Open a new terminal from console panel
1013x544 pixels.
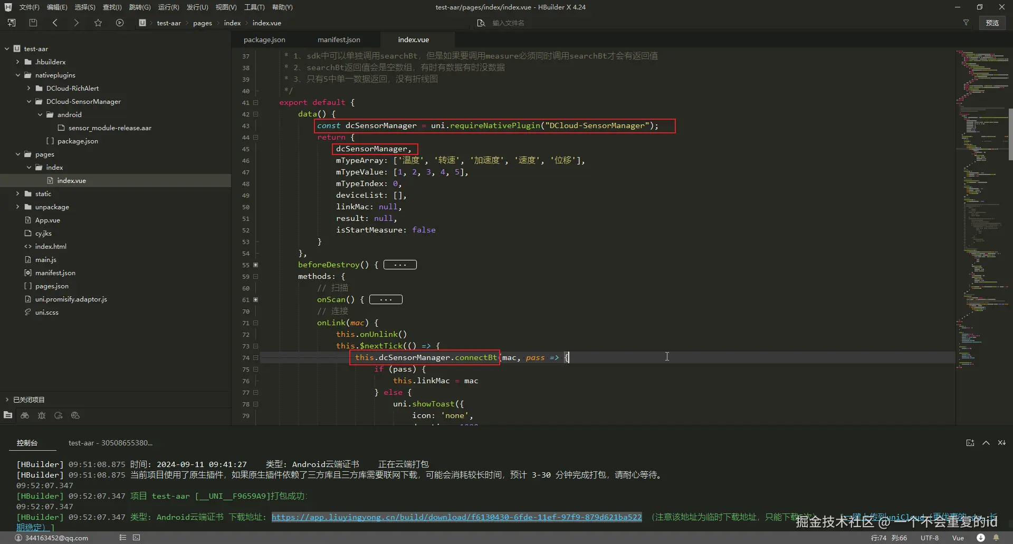(x=970, y=443)
